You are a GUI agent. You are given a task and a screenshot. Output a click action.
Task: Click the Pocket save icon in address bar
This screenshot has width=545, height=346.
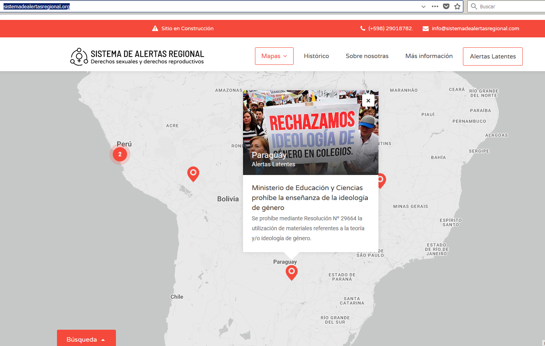[x=446, y=6]
